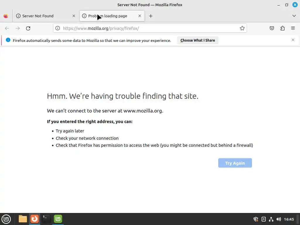Launch the Terminal from taskbar
The image size is (300, 225).
click(x=46, y=219)
